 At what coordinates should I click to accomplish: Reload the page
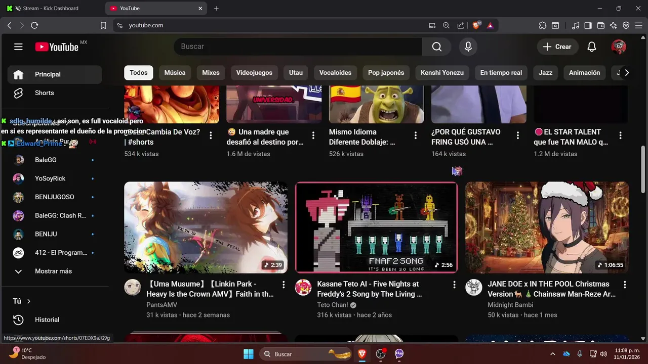(x=34, y=25)
